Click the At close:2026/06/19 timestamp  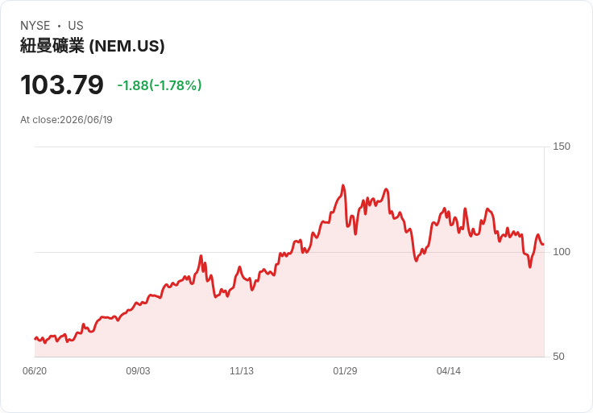66,120
